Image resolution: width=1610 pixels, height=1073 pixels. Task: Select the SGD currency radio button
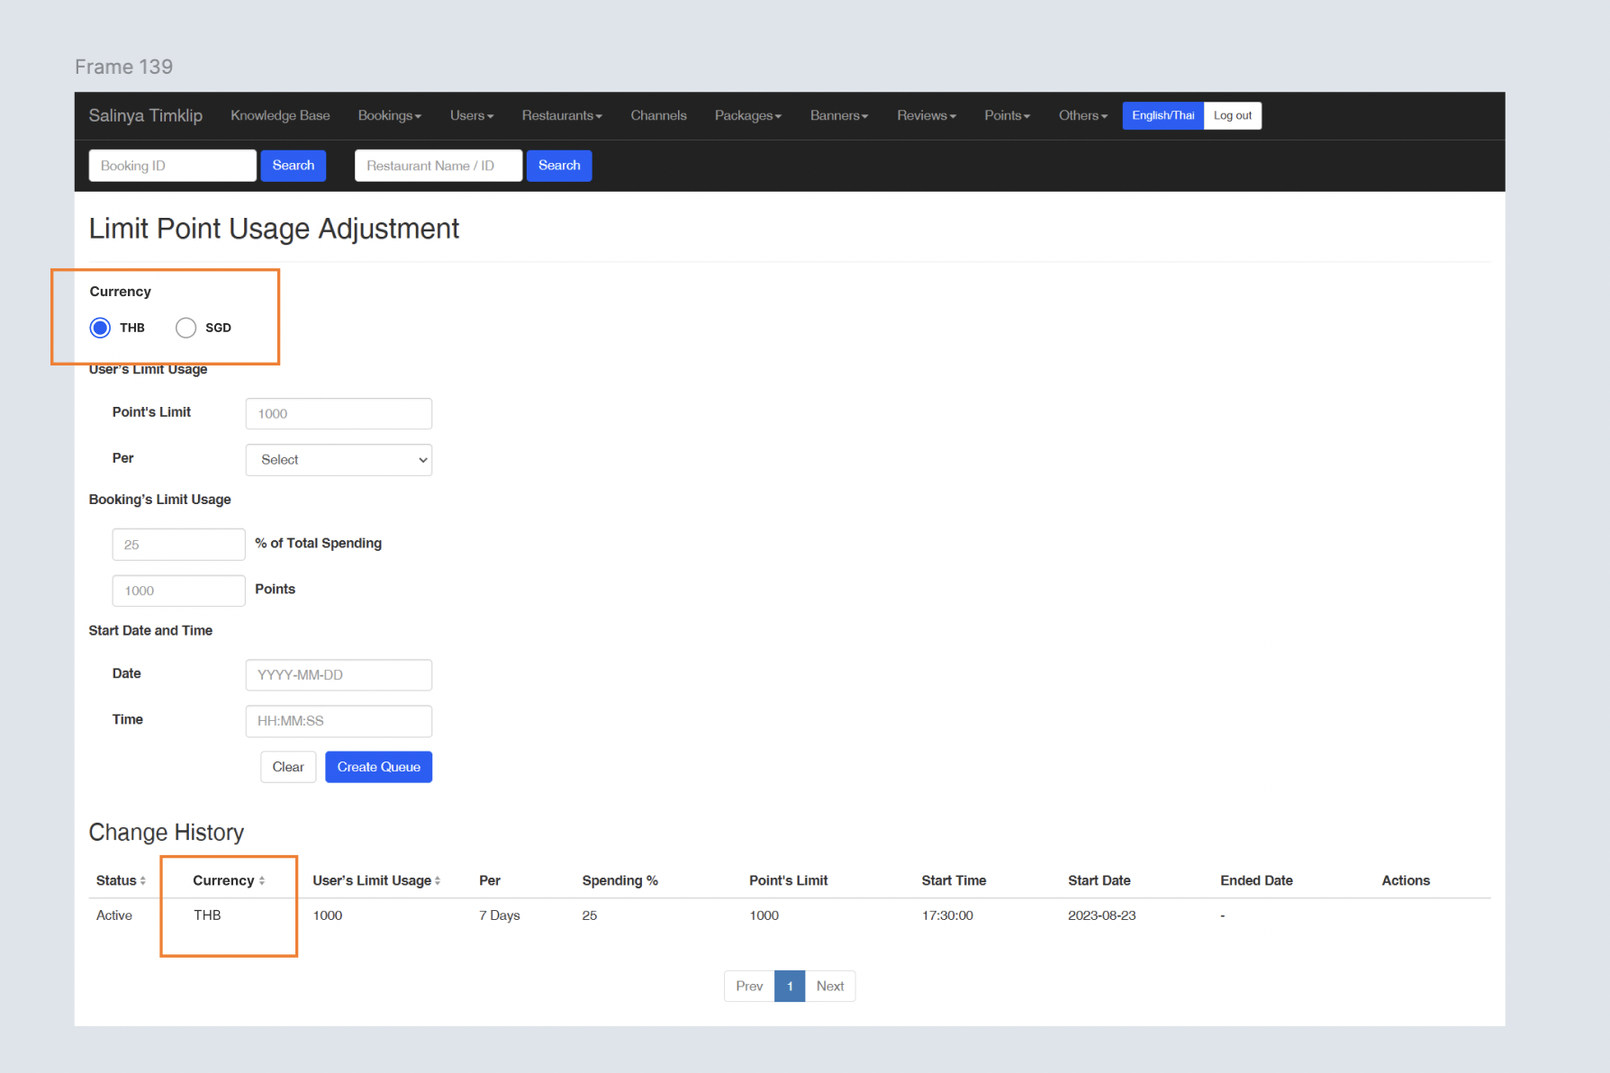click(x=185, y=328)
